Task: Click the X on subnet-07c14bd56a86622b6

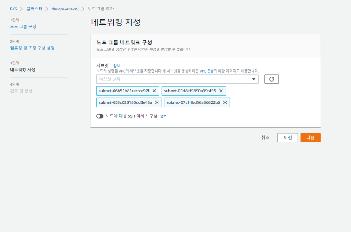Action: pyautogui.click(x=225, y=102)
